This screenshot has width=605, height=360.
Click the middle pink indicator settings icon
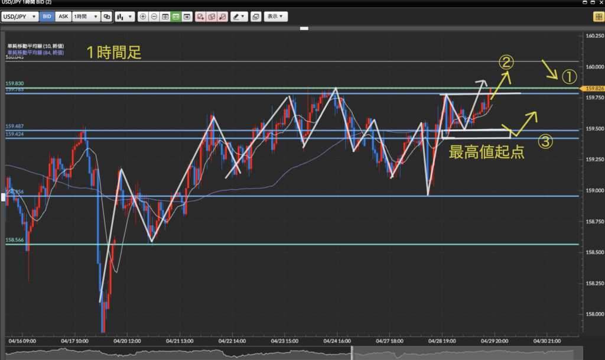[x=212, y=17]
